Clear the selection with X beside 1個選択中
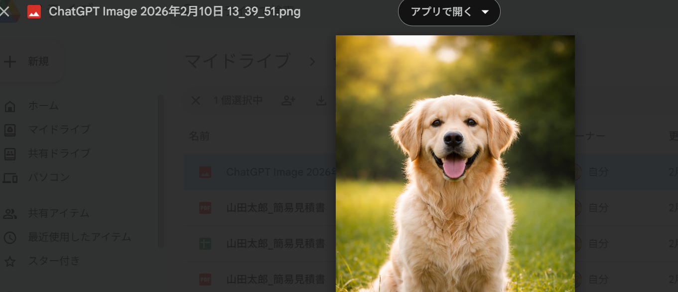This screenshot has height=292, width=678. (x=196, y=101)
